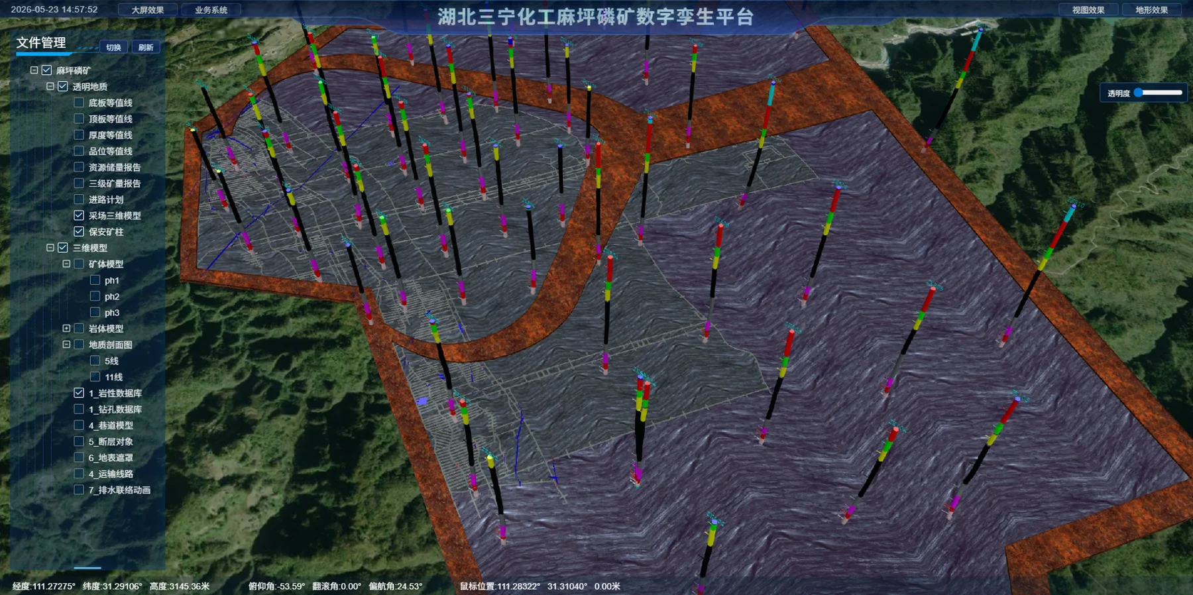Disable the 1_岩性数据库 layer checkbox
This screenshot has height=595, width=1193.
pos(79,393)
